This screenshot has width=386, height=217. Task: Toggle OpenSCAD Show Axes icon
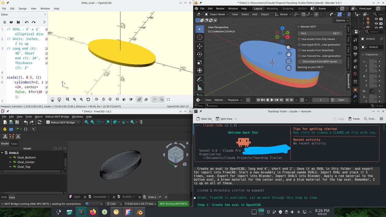pyautogui.click(x=154, y=100)
